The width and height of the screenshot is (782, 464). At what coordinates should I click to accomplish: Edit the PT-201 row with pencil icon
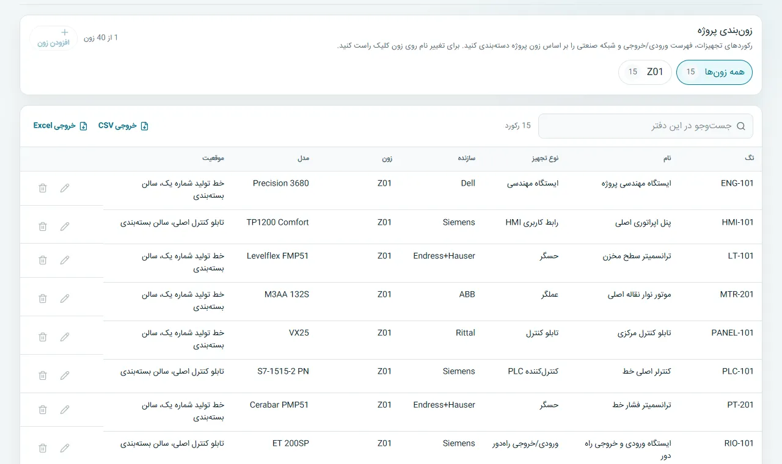coord(65,409)
